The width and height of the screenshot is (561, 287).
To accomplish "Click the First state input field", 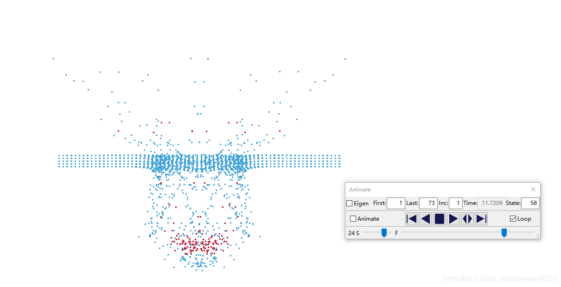I will (x=396, y=203).
